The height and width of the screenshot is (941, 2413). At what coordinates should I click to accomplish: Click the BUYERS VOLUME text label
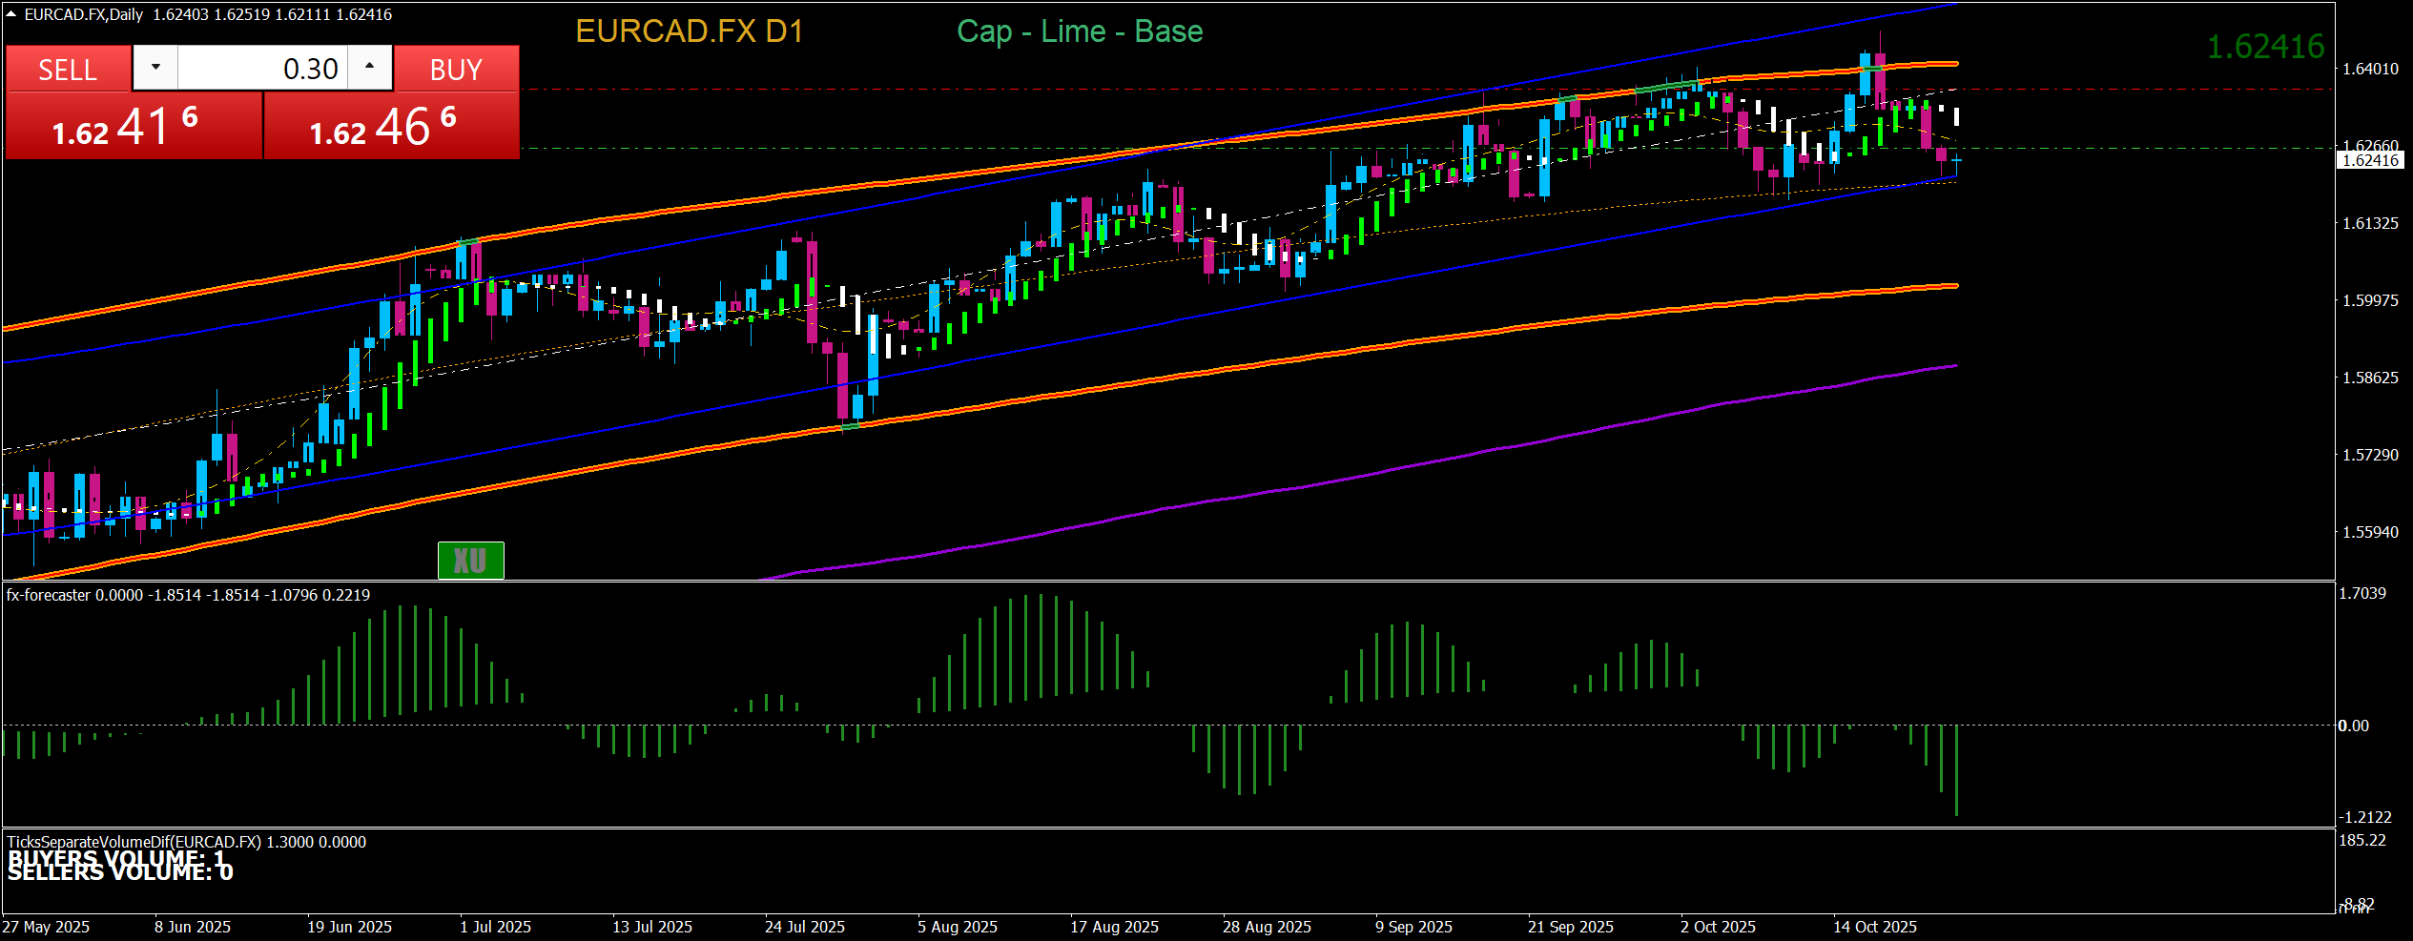coord(116,858)
